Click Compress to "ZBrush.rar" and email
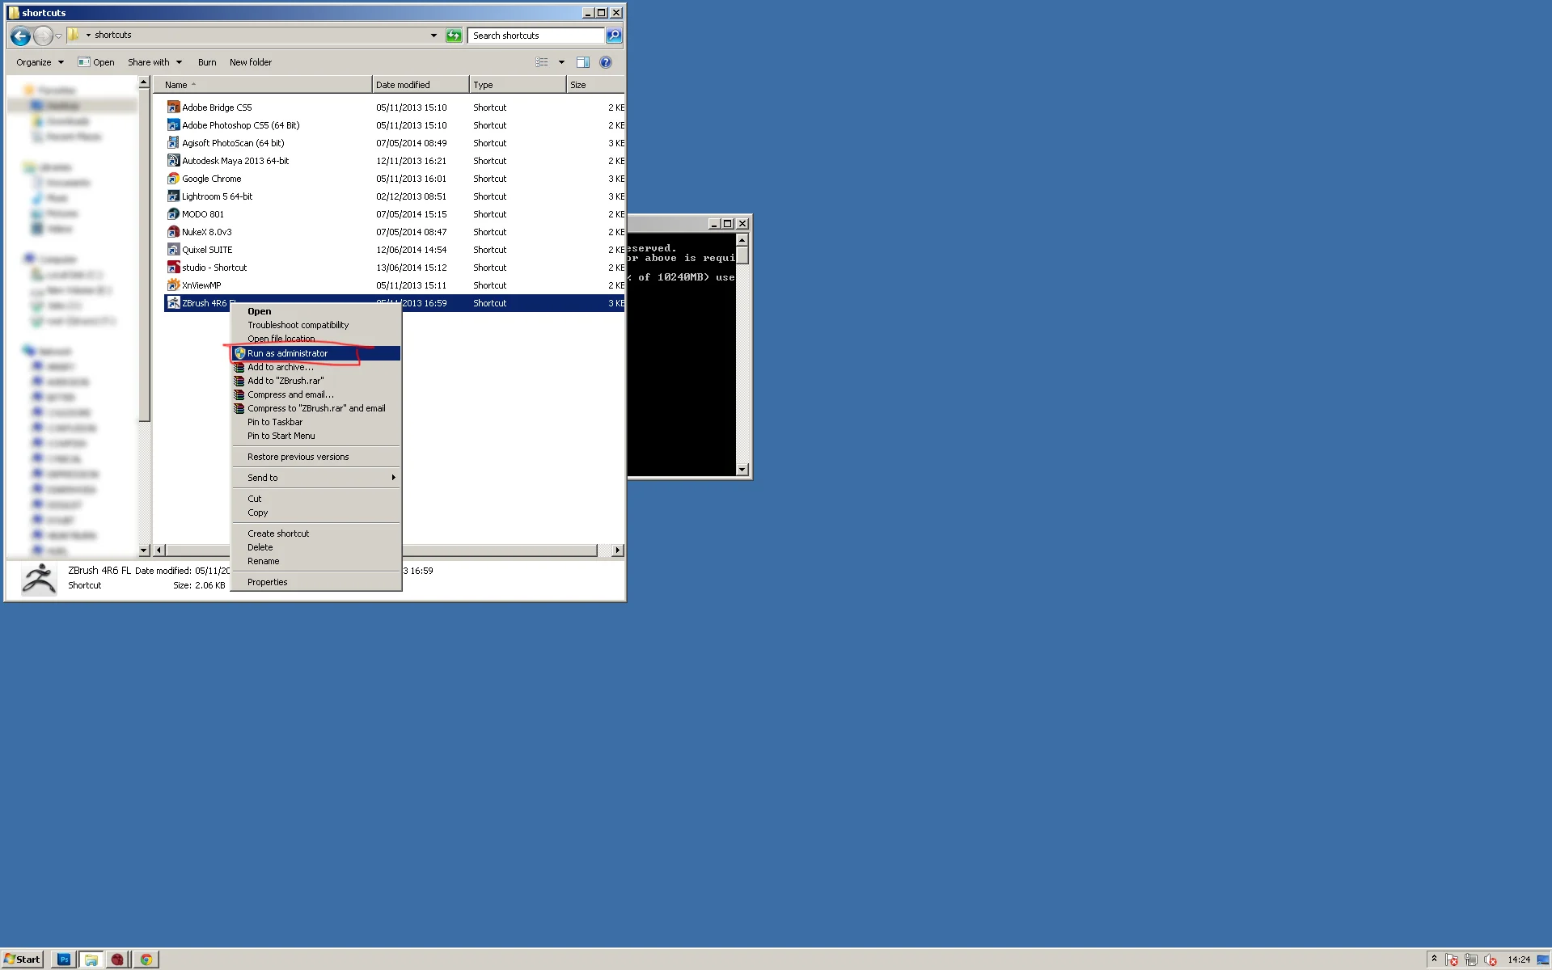The width and height of the screenshot is (1552, 970). 315,408
